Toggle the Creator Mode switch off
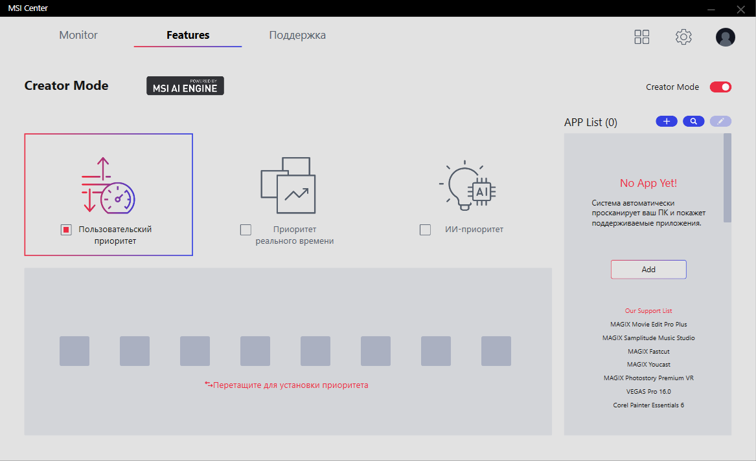The width and height of the screenshot is (756, 461). (x=720, y=87)
